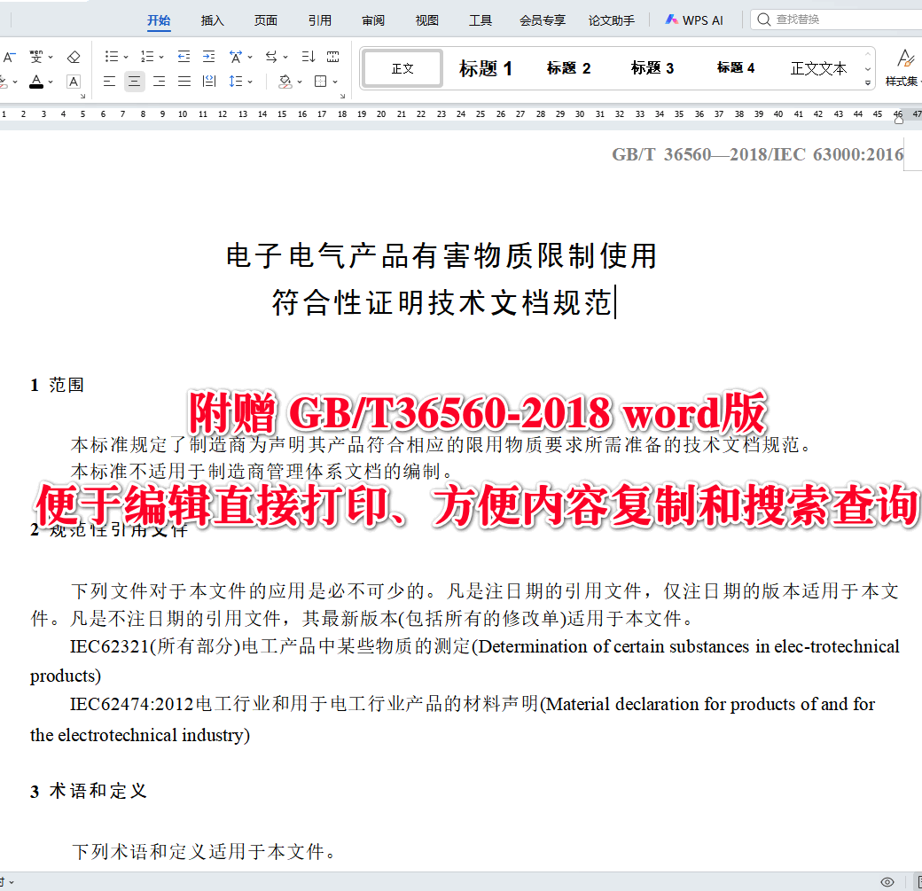Image resolution: width=922 pixels, height=891 pixels.
Task: Click the text direction conversion icon
Action: coord(271,57)
